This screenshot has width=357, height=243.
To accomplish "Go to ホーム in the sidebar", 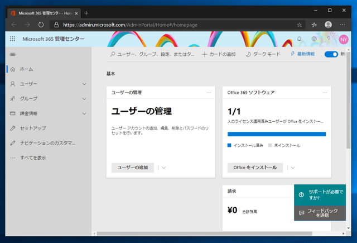I will [49, 69].
